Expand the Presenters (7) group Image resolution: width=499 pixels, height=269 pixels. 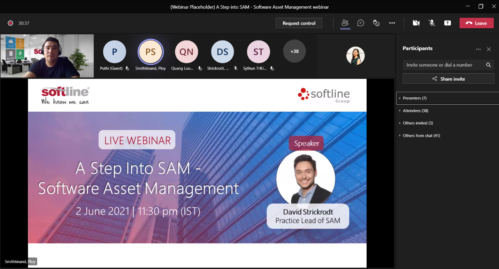coord(448,98)
